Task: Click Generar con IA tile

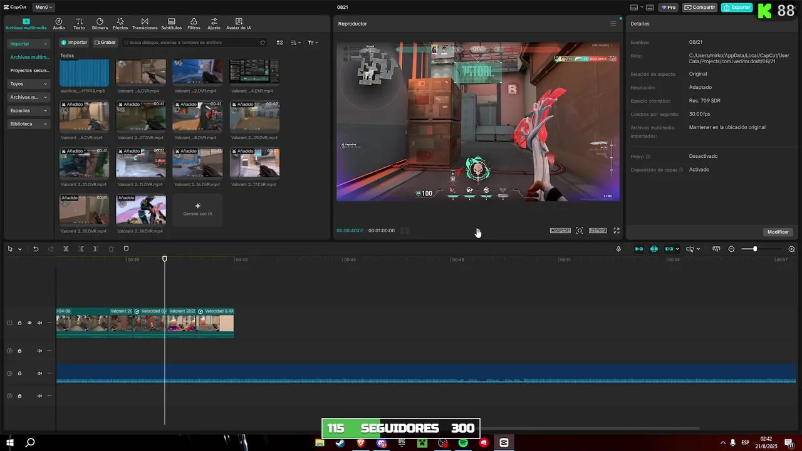Action: click(197, 210)
